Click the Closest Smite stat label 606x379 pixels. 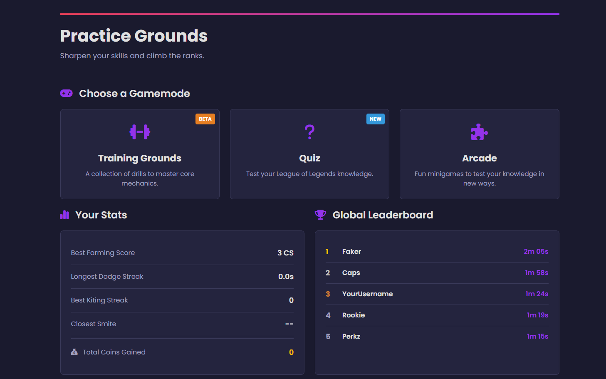(94, 324)
